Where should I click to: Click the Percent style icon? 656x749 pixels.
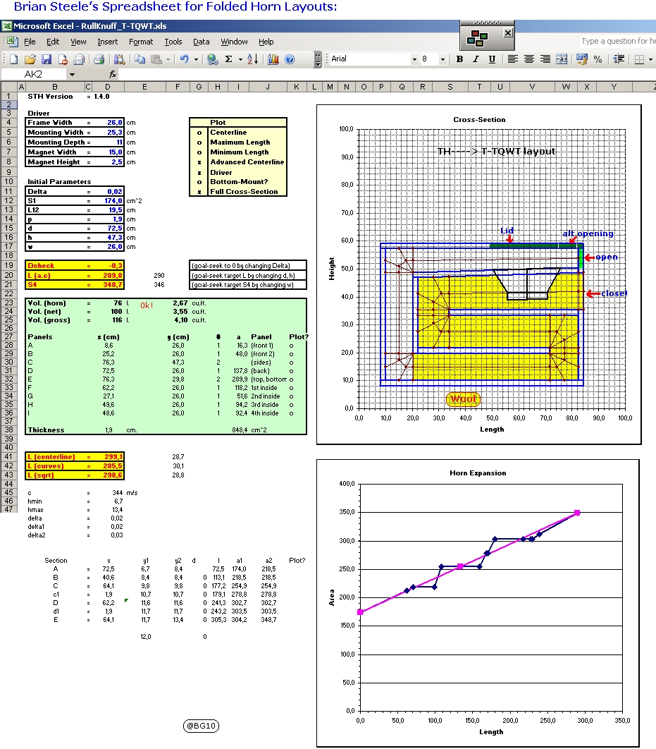point(598,59)
